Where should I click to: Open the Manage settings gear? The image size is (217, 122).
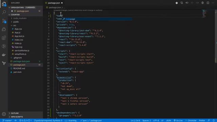pos(4,114)
